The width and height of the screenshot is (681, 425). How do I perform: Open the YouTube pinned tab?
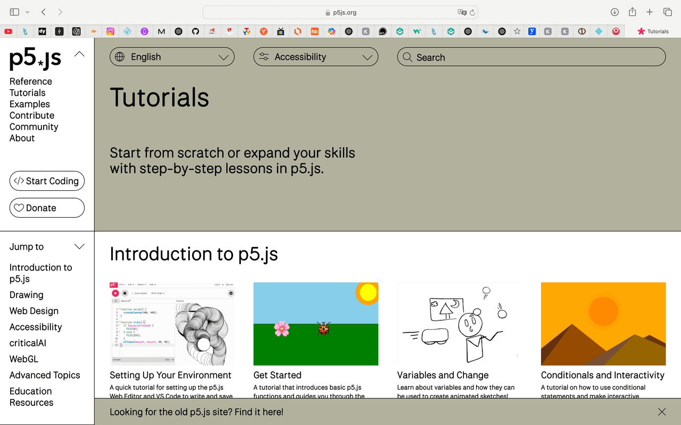(8, 31)
